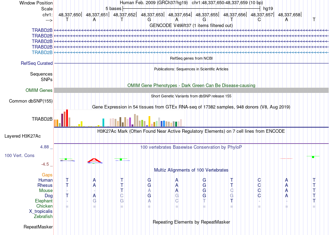Click the Rhesus species label
329x235 pixels.
45,185
